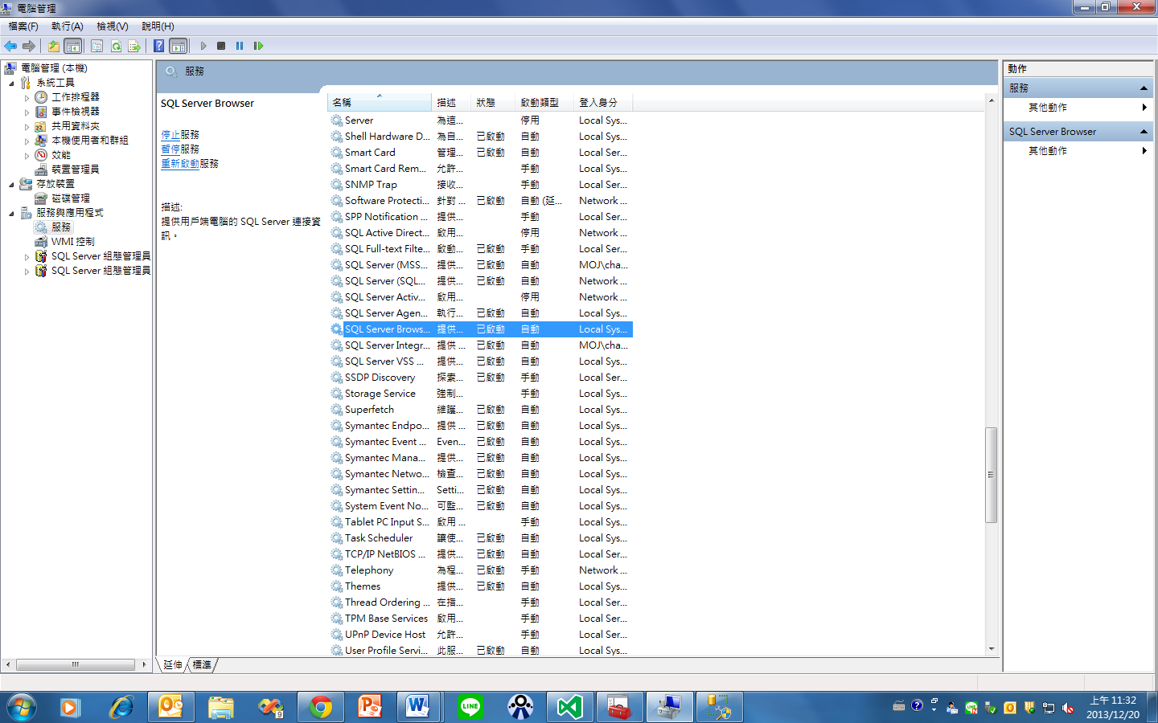The height and width of the screenshot is (723, 1158).
Task: Toggle the action pane visibility
Action: [x=178, y=46]
